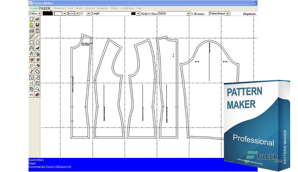Click the black color swatch beside Teken
Image resolution: width=298 pixels, height=172 pixels.
(x=47, y=14)
